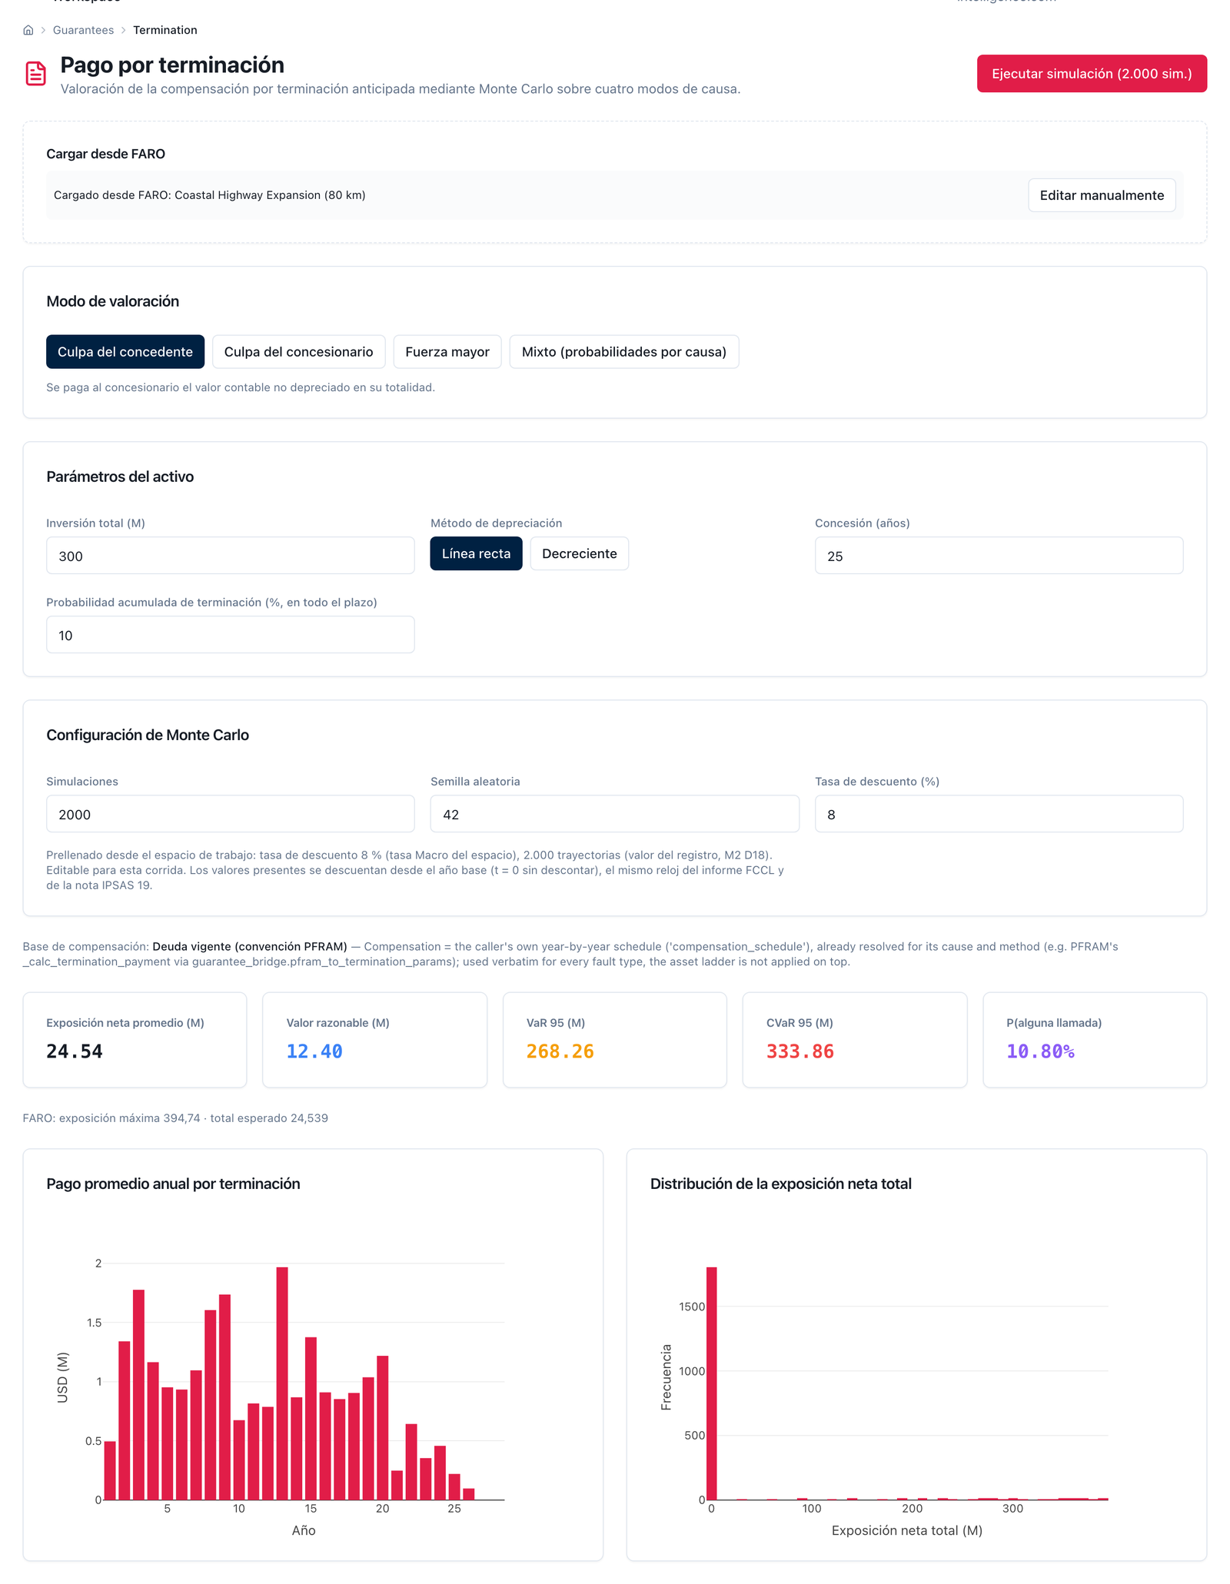Click the home icon in breadcrumb
Image resolution: width=1230 pixels, height=1584 pixels.
(28, 30)
